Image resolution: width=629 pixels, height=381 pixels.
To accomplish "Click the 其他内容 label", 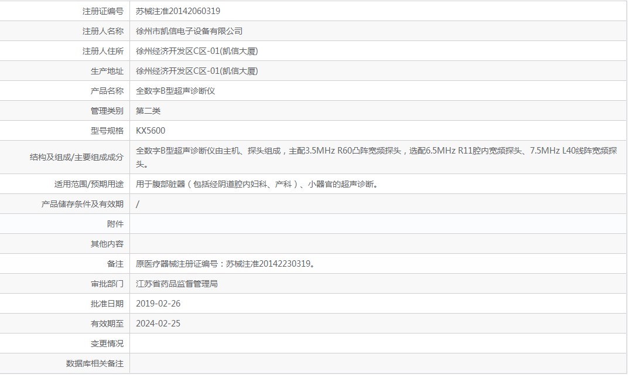I will tap(107, 244).
